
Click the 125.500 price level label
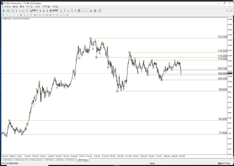(x=222, y=37)
